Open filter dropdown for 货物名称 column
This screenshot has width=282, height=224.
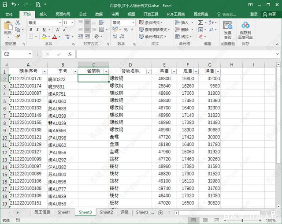click(149, 71)
